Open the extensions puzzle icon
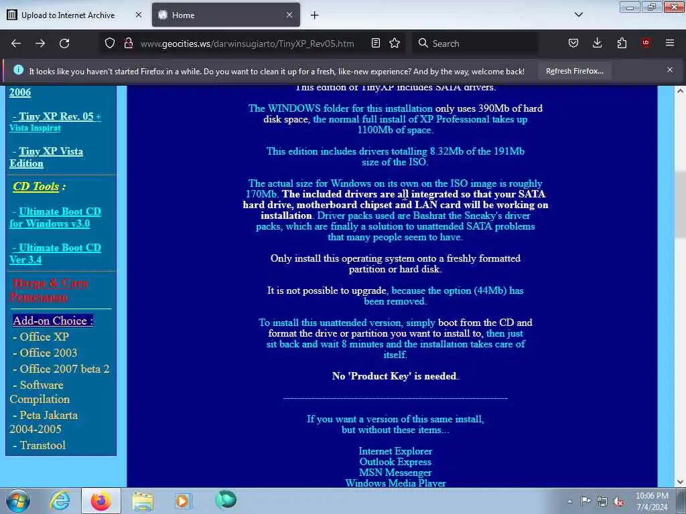This screenshot has height=514, width=686. pyautogui.click(x=622, y=43)
